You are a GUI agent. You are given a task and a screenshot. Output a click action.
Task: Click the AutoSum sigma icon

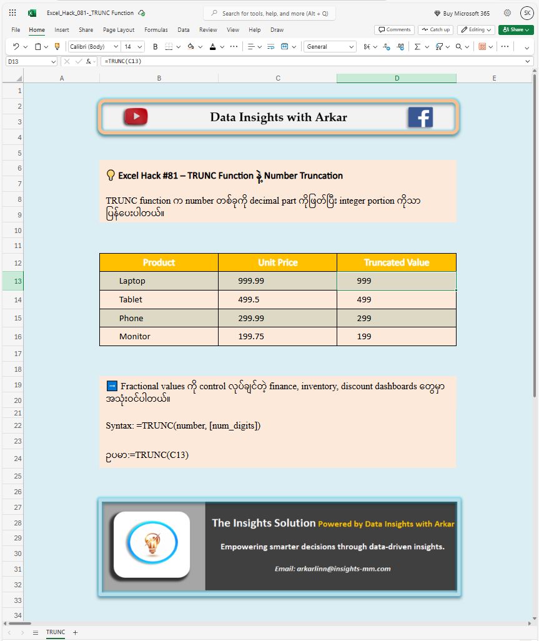click(418, 46)
